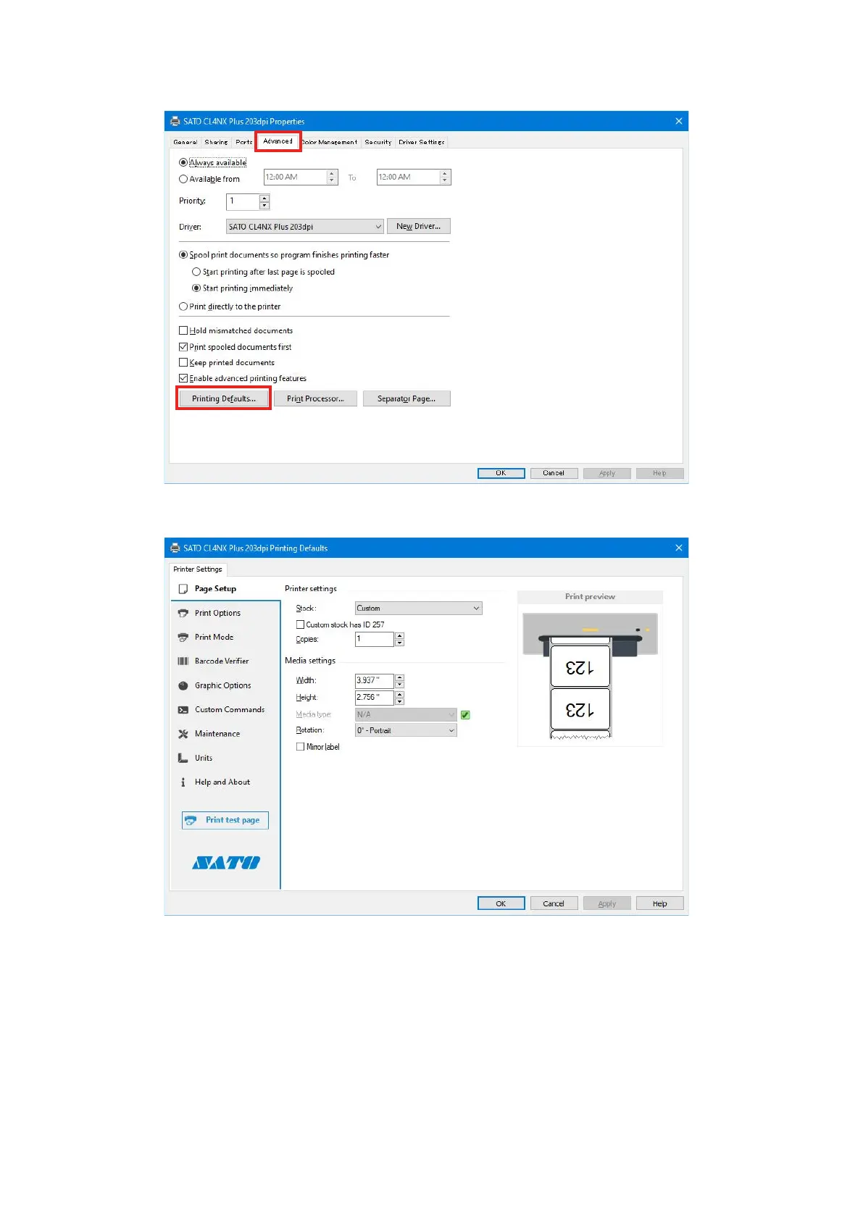Screen dimensions: 863x1220
Task: Click the Print Processor button
Action: coord(315,398)
